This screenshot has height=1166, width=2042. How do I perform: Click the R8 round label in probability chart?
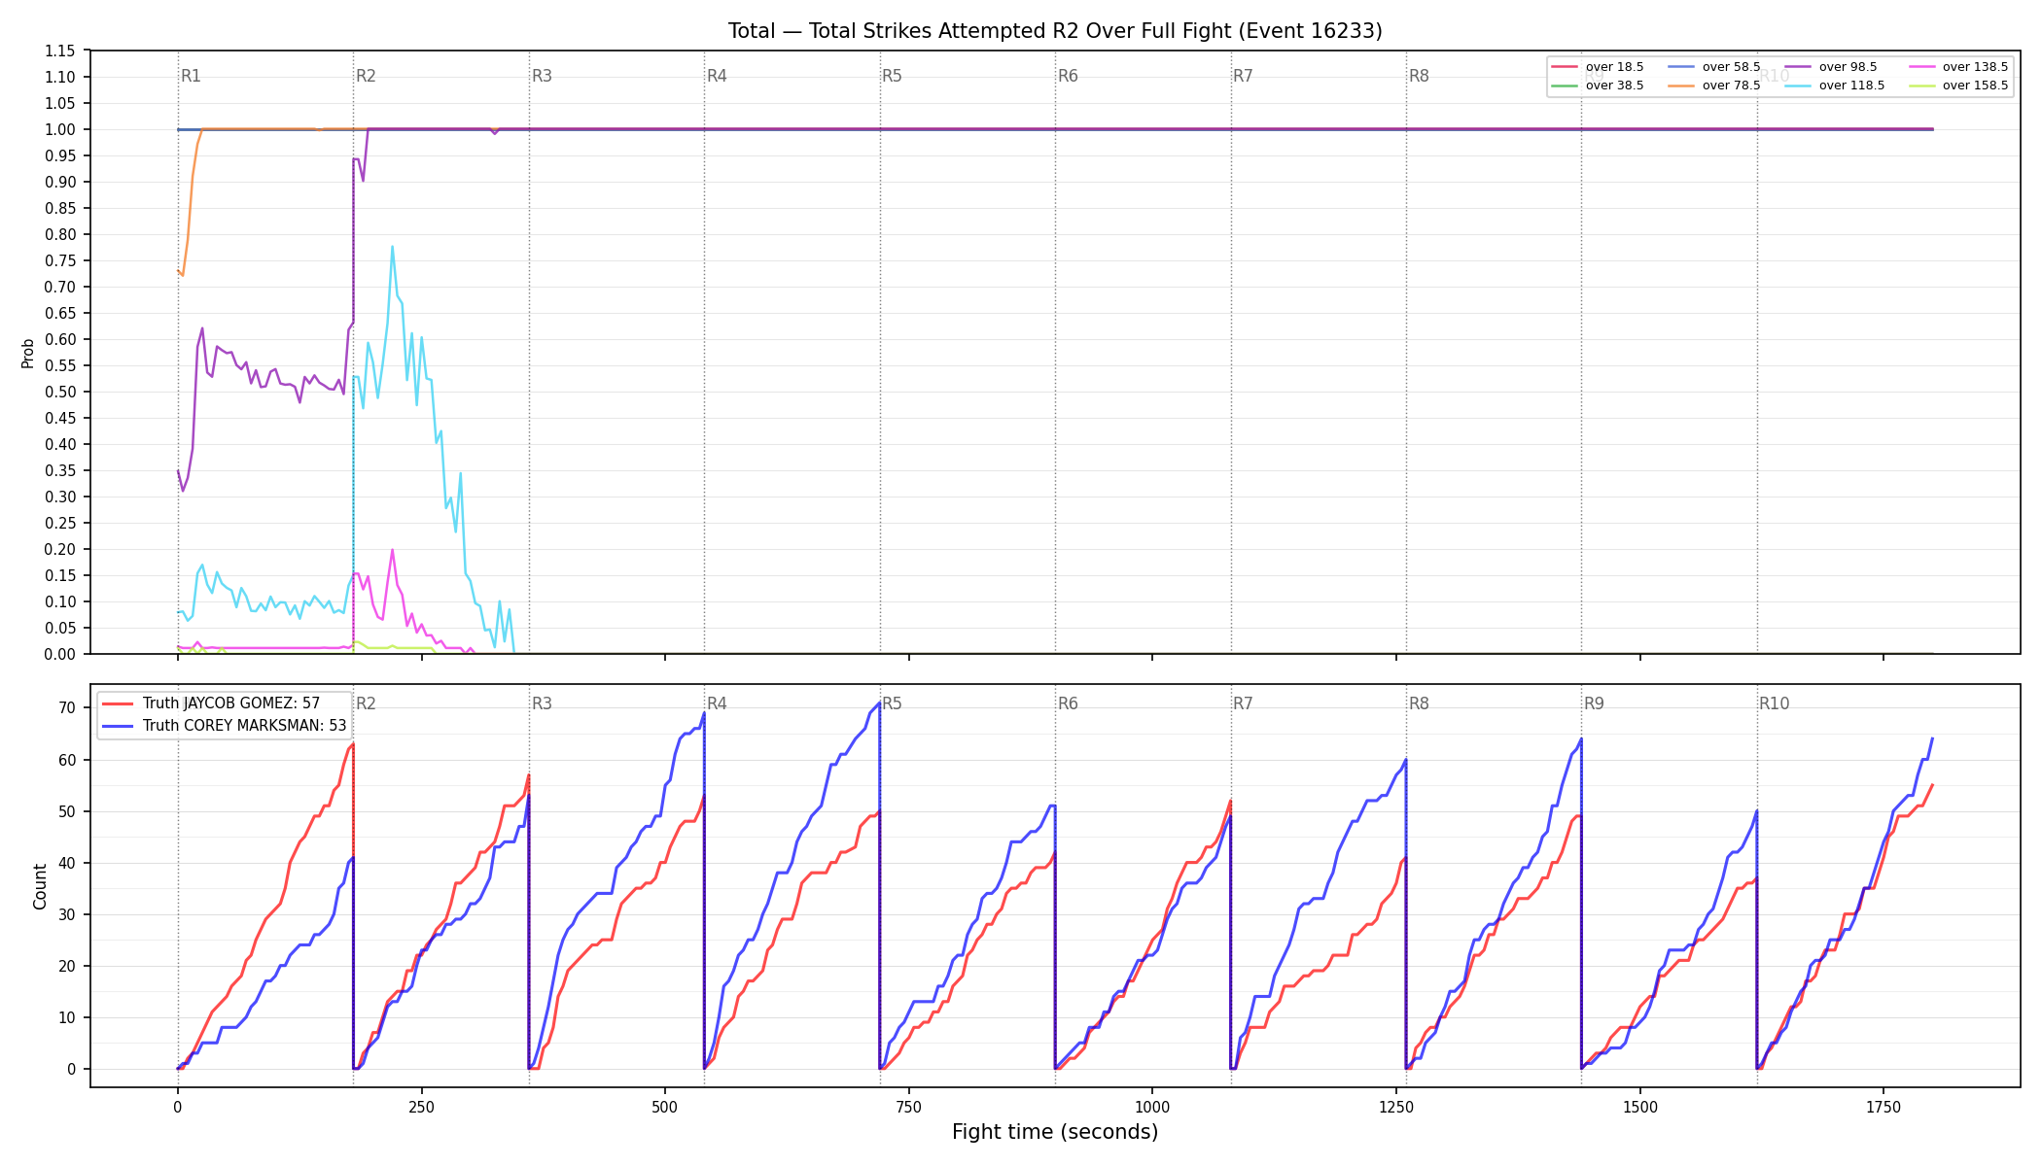[x=1419, y=76]
